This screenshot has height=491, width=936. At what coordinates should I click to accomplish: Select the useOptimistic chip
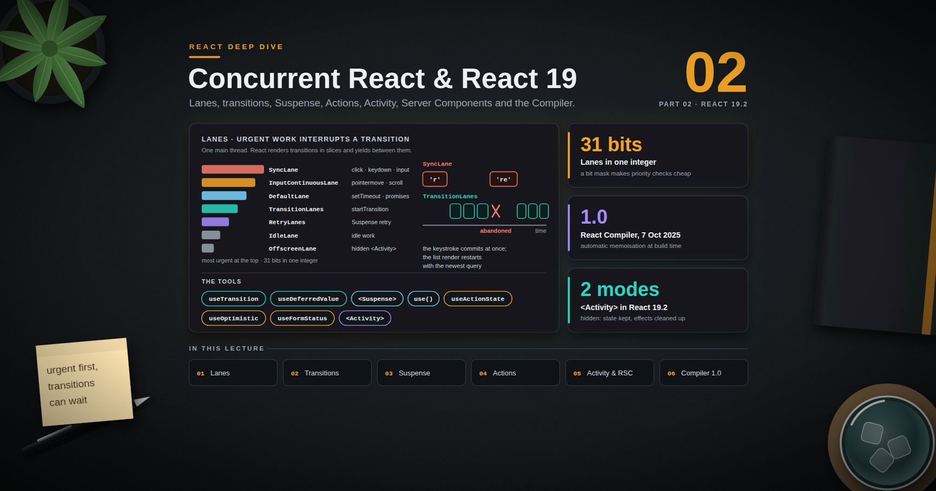234,318
